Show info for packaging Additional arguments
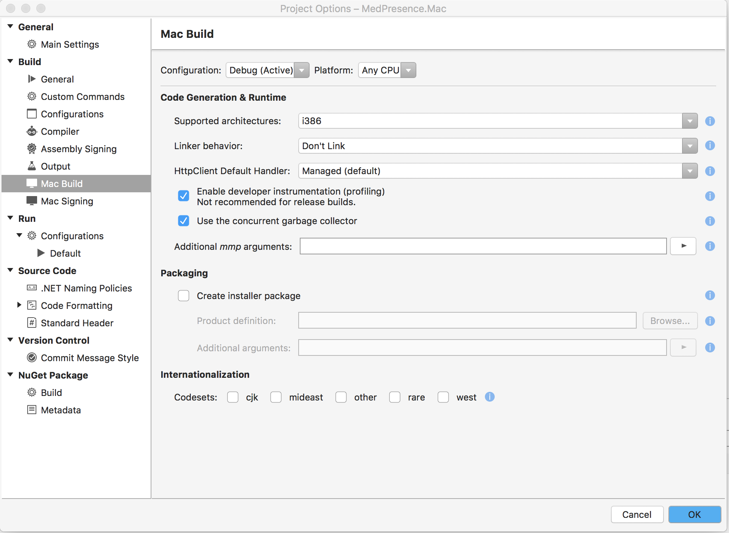Image resolution: width=729 pixels, height=533 pixels. click(710, 348)
